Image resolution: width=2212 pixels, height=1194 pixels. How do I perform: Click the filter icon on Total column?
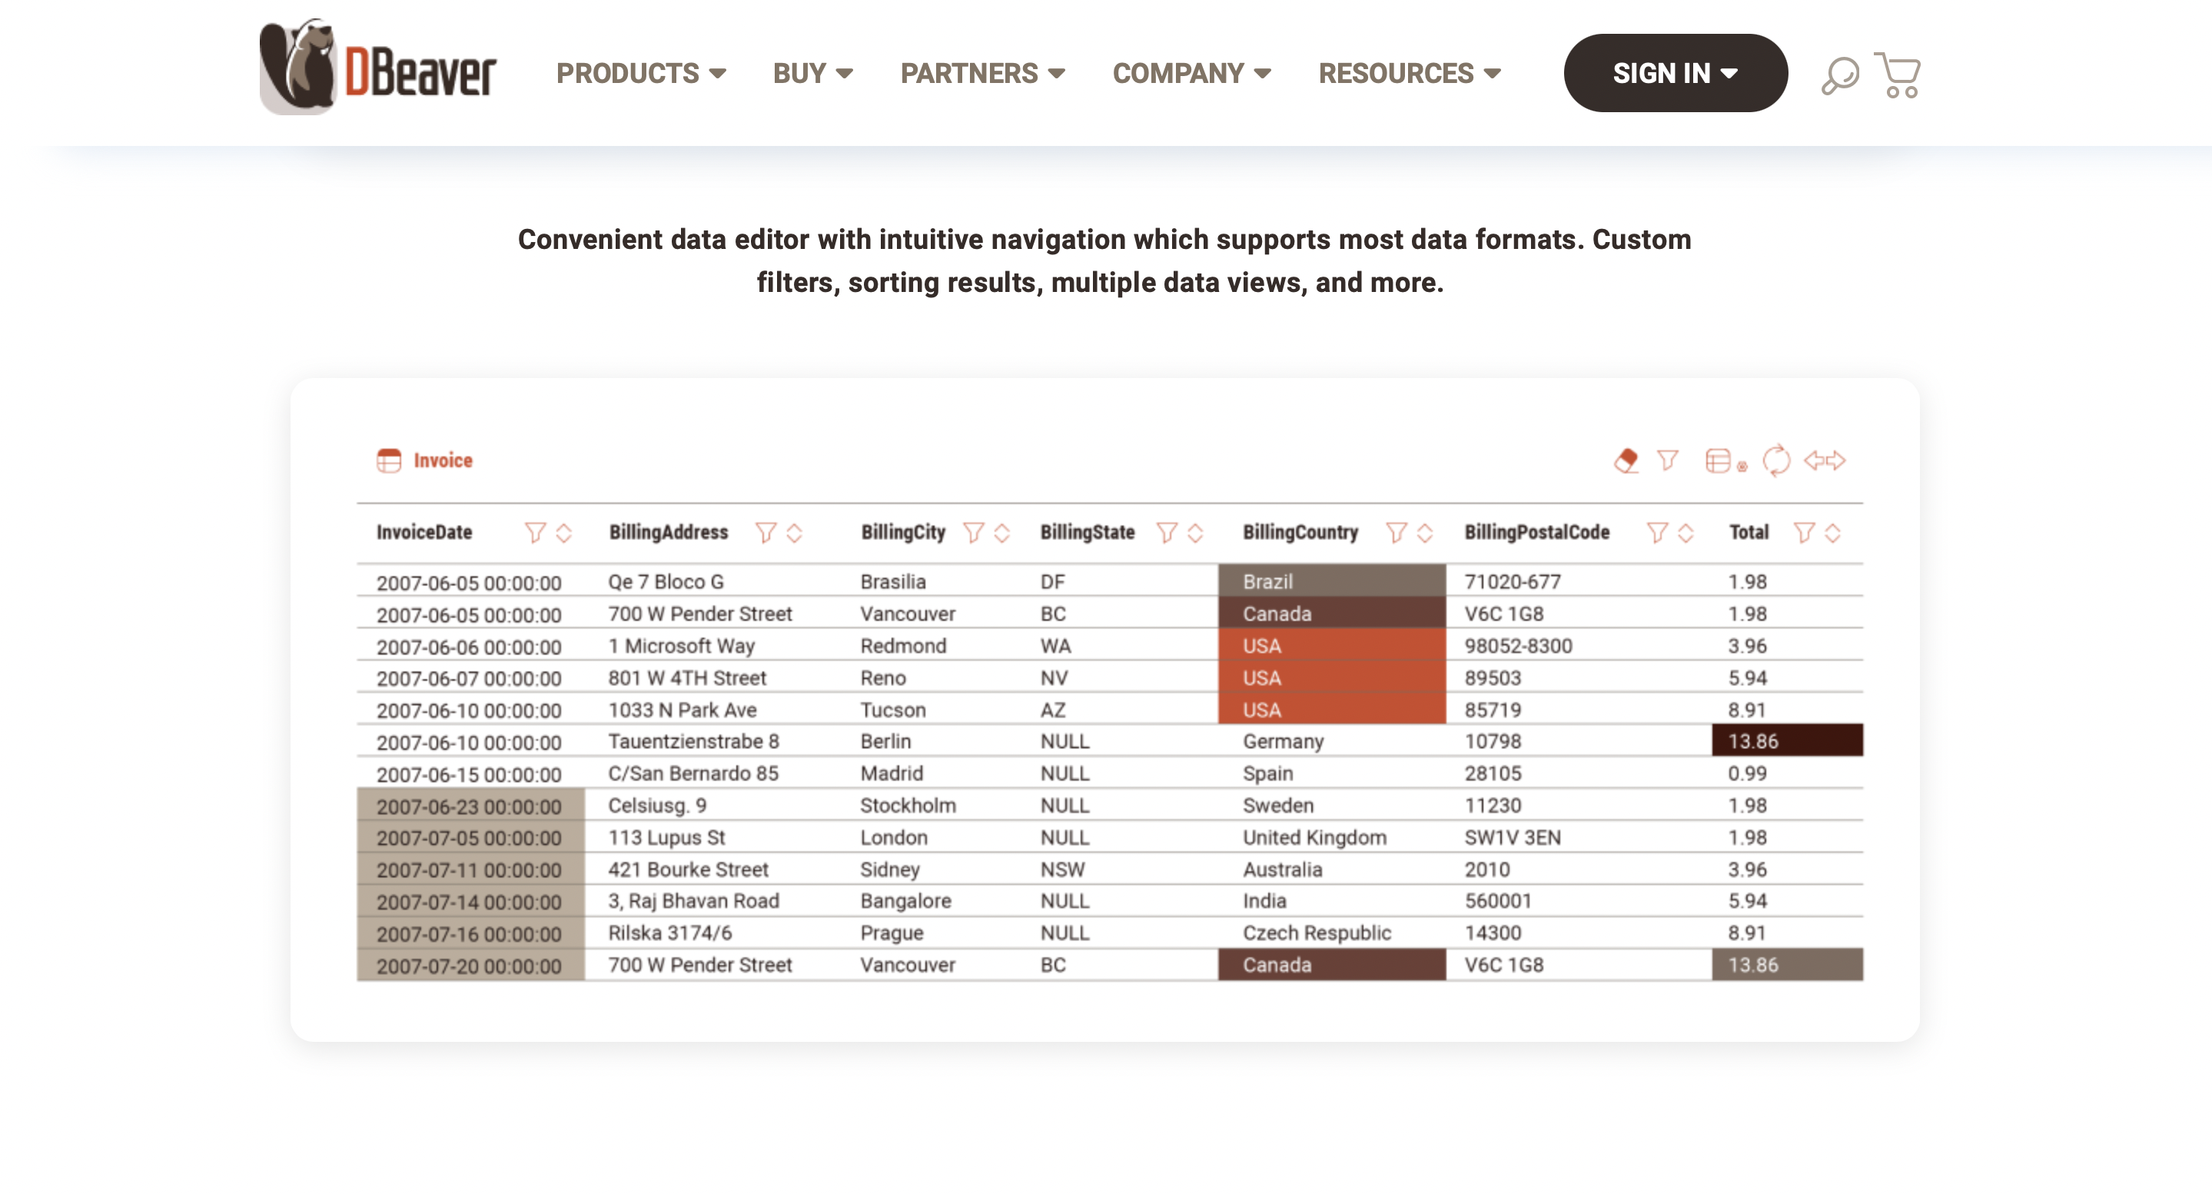1804,532
